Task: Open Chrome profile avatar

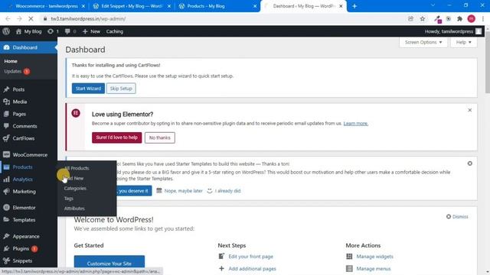Action: (472, 18)
